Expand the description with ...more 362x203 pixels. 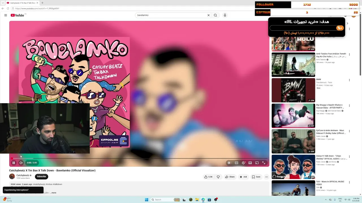53,193
